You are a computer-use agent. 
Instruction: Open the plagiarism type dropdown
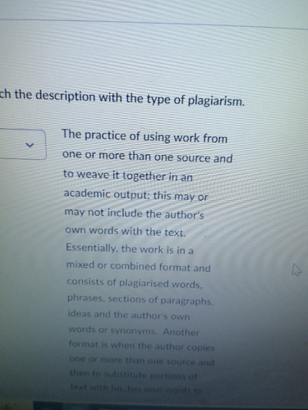22,144
